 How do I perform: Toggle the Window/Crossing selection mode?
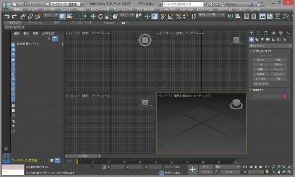click(84, 16)
